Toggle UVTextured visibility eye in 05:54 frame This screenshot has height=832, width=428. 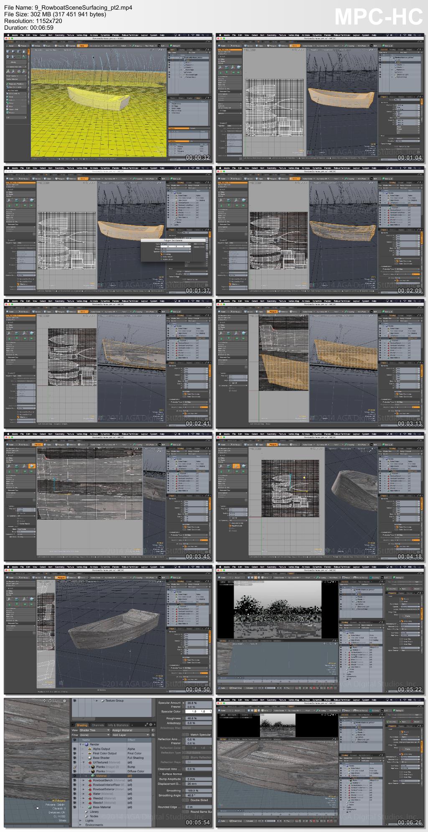74,762
